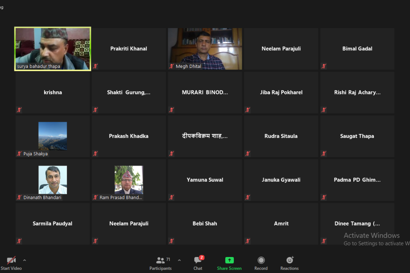Click the muted mic icon beside Megh Dhital
This screenshot has width=410, height=273.
pyautogui.click(x=171, y=66)
